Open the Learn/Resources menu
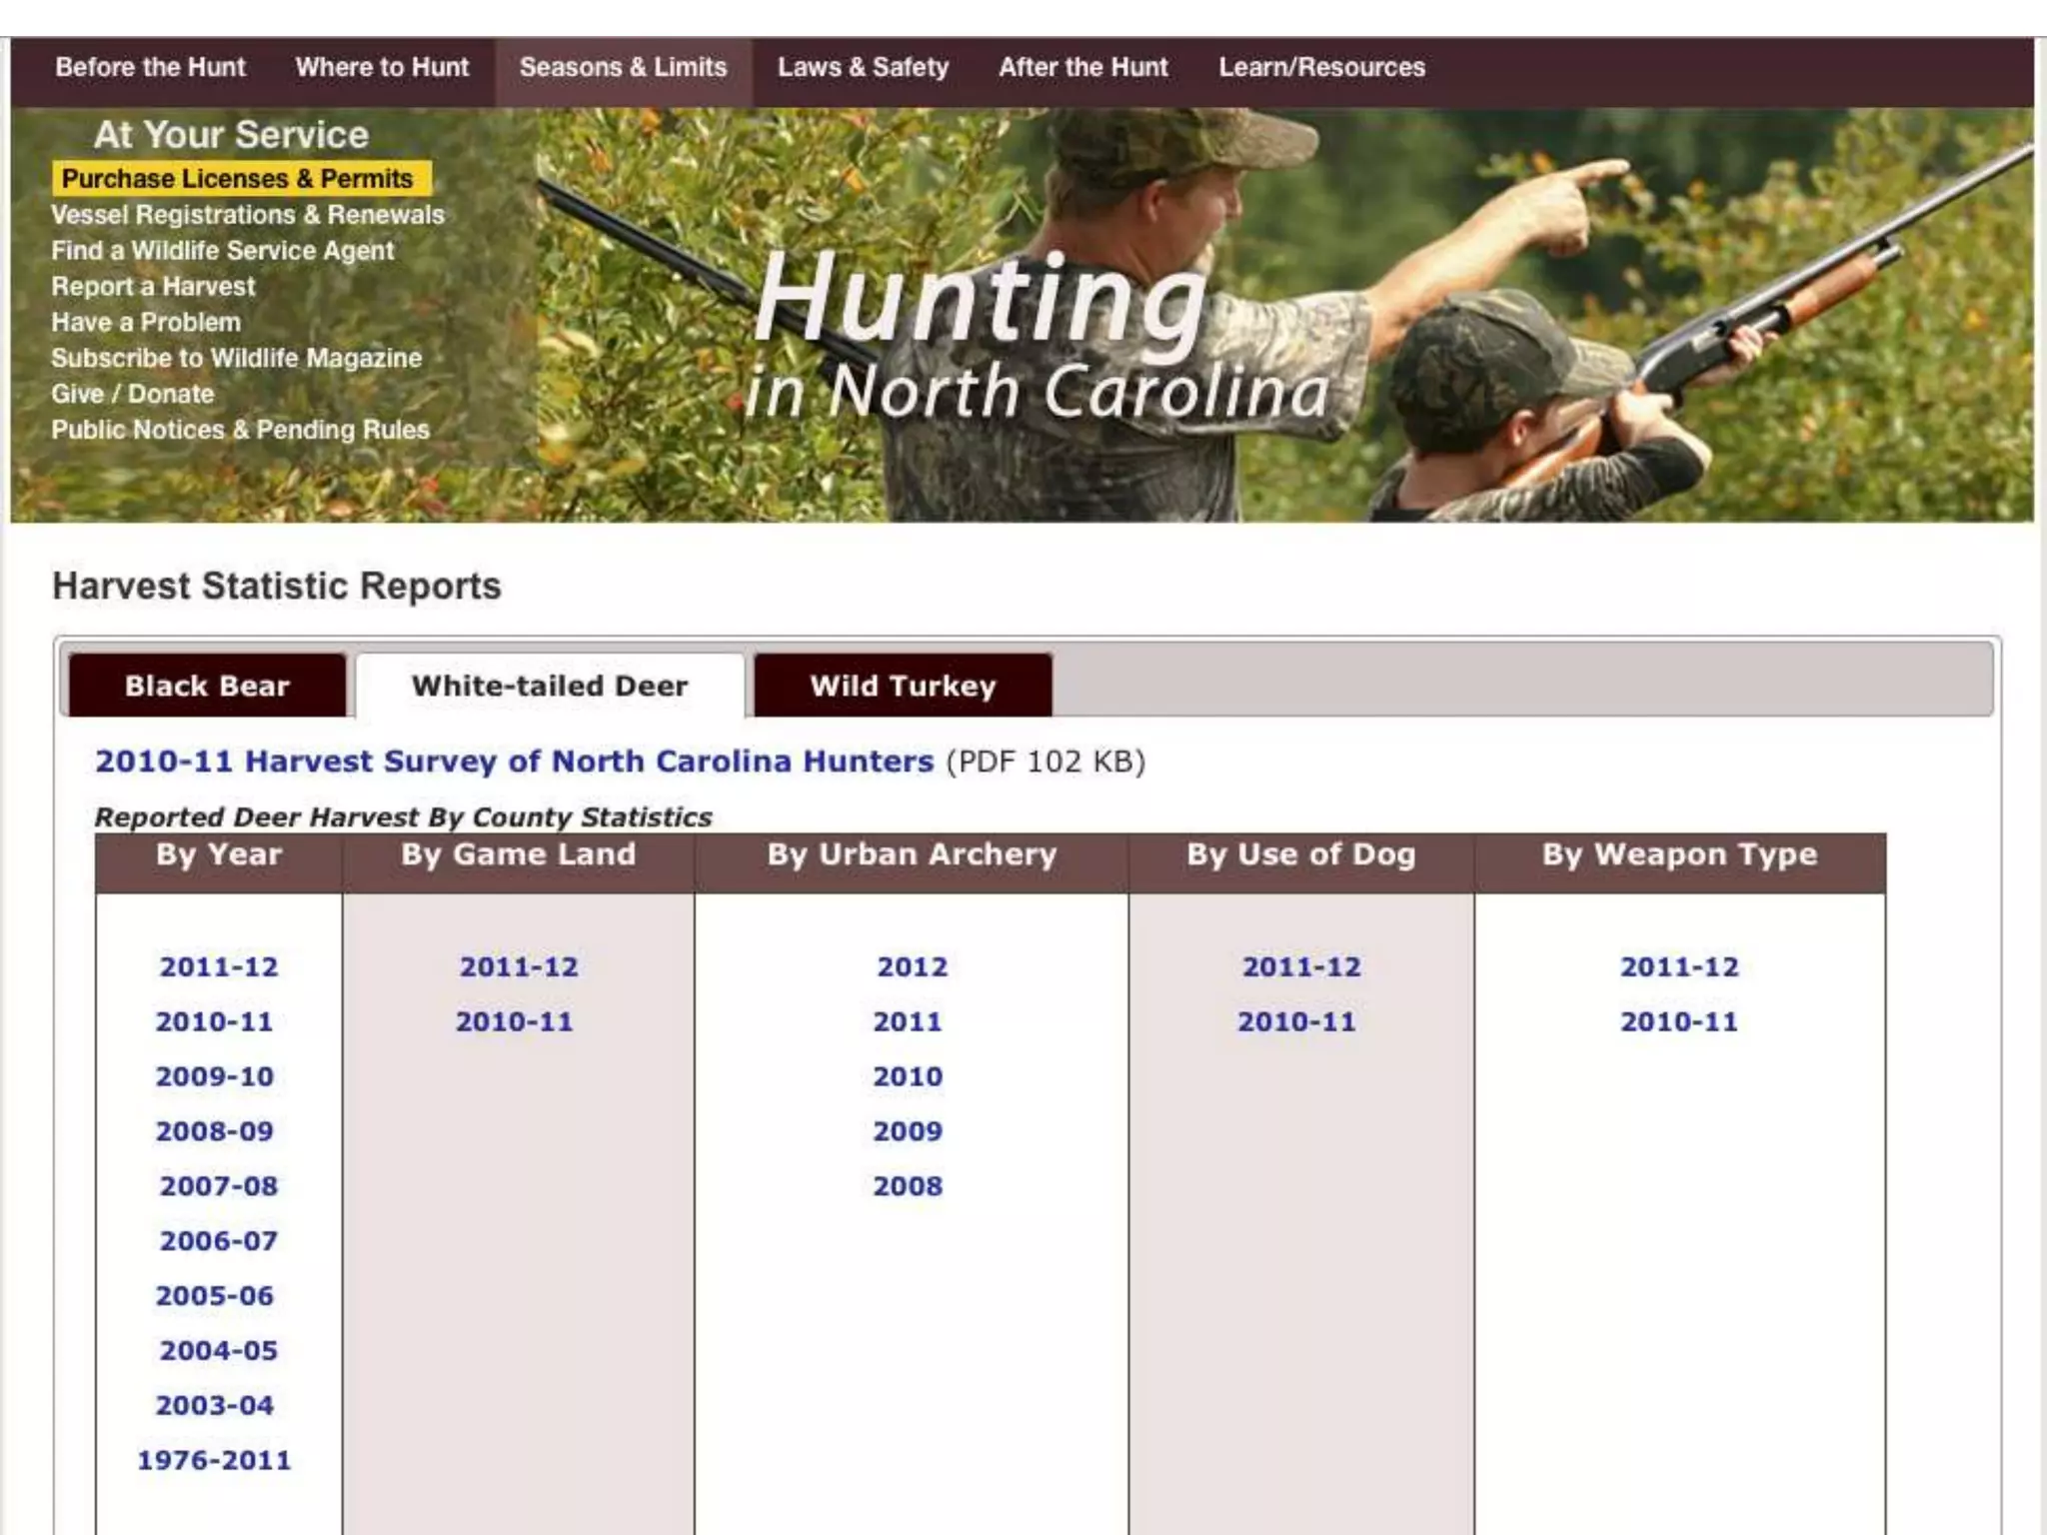The height and width of the screenshot is (1535, 2047). pyautogui.click(x=1321, y=67)
